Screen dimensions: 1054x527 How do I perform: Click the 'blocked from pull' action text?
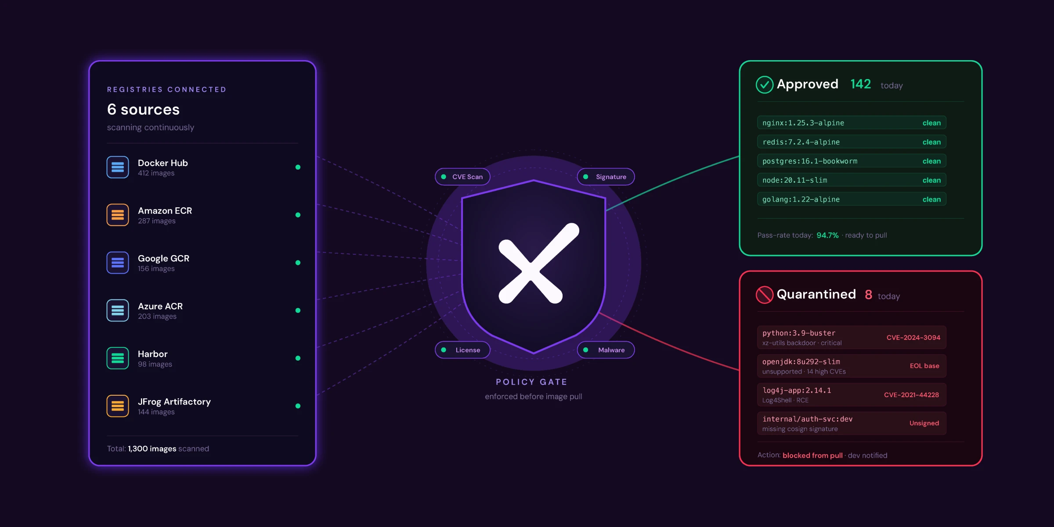(x=812, y=455)
